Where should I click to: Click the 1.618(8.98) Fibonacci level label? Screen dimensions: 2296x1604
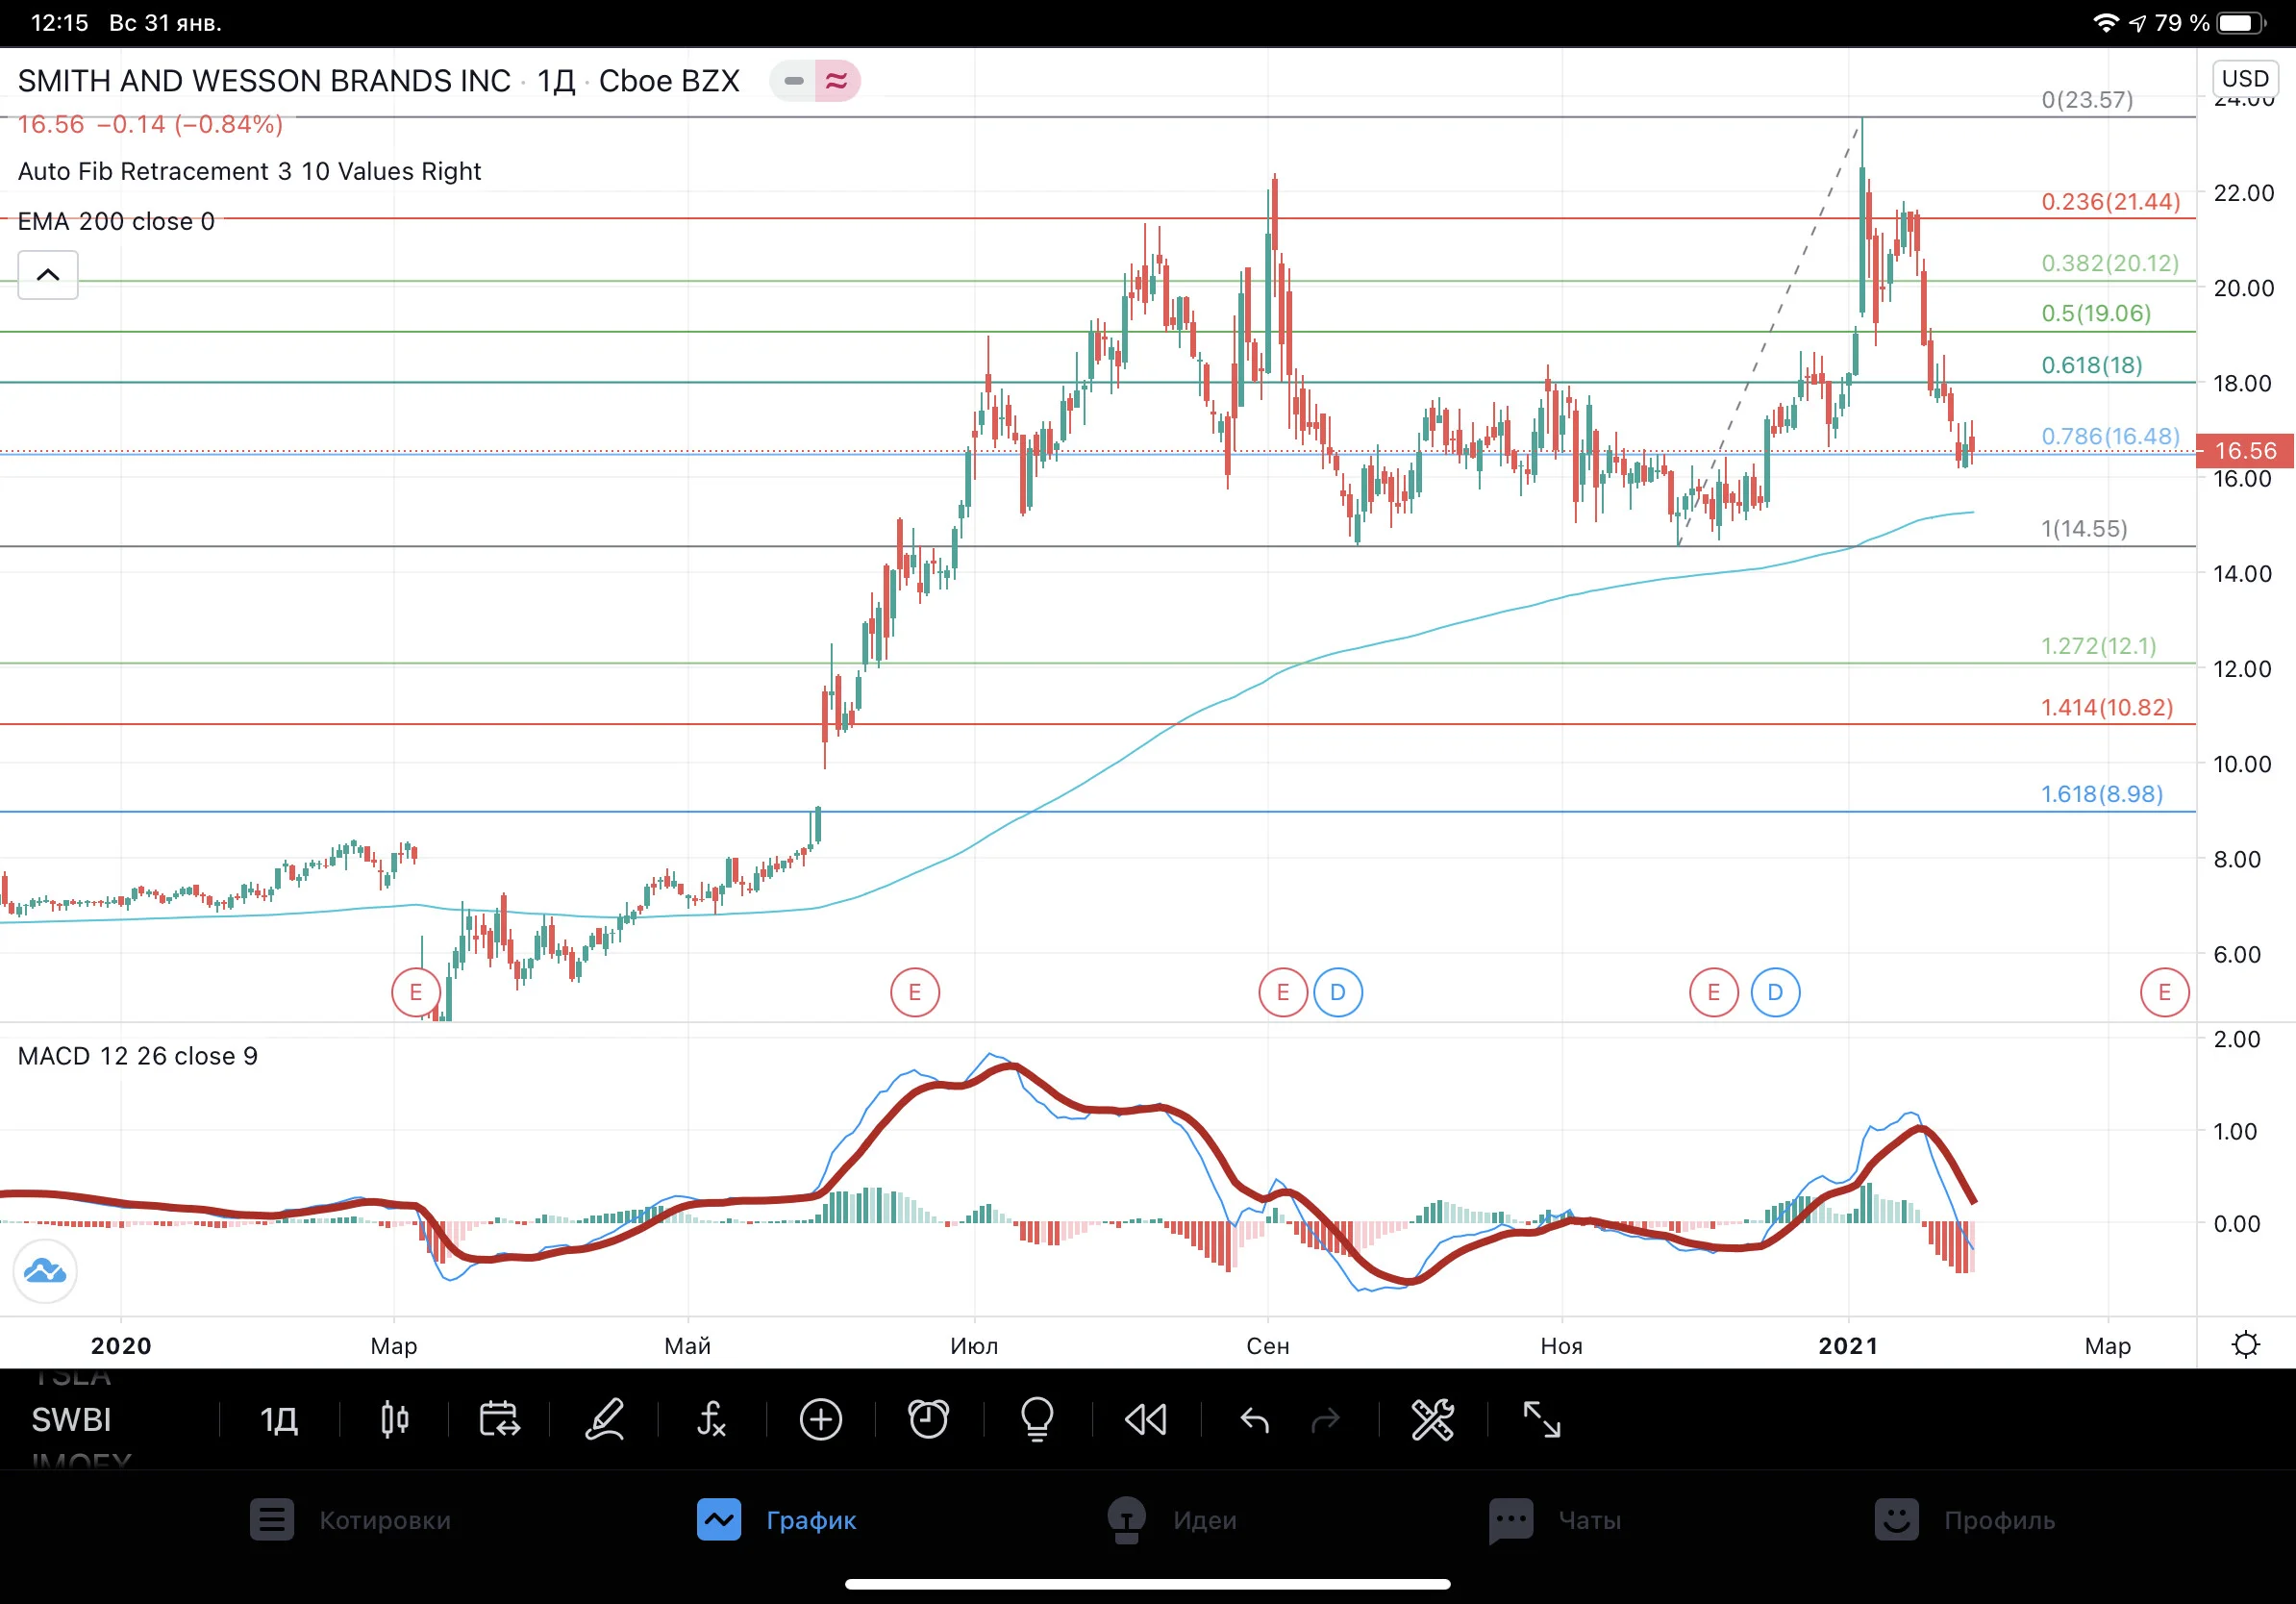click(x=2102, y=794)
